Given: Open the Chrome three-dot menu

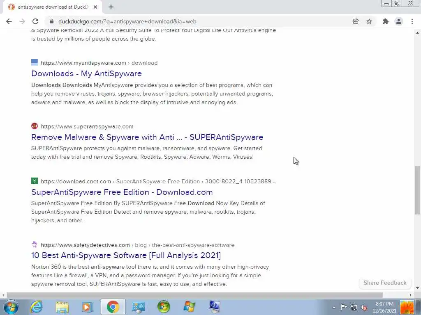Looking at the screenshot, I should coord(412,21).
